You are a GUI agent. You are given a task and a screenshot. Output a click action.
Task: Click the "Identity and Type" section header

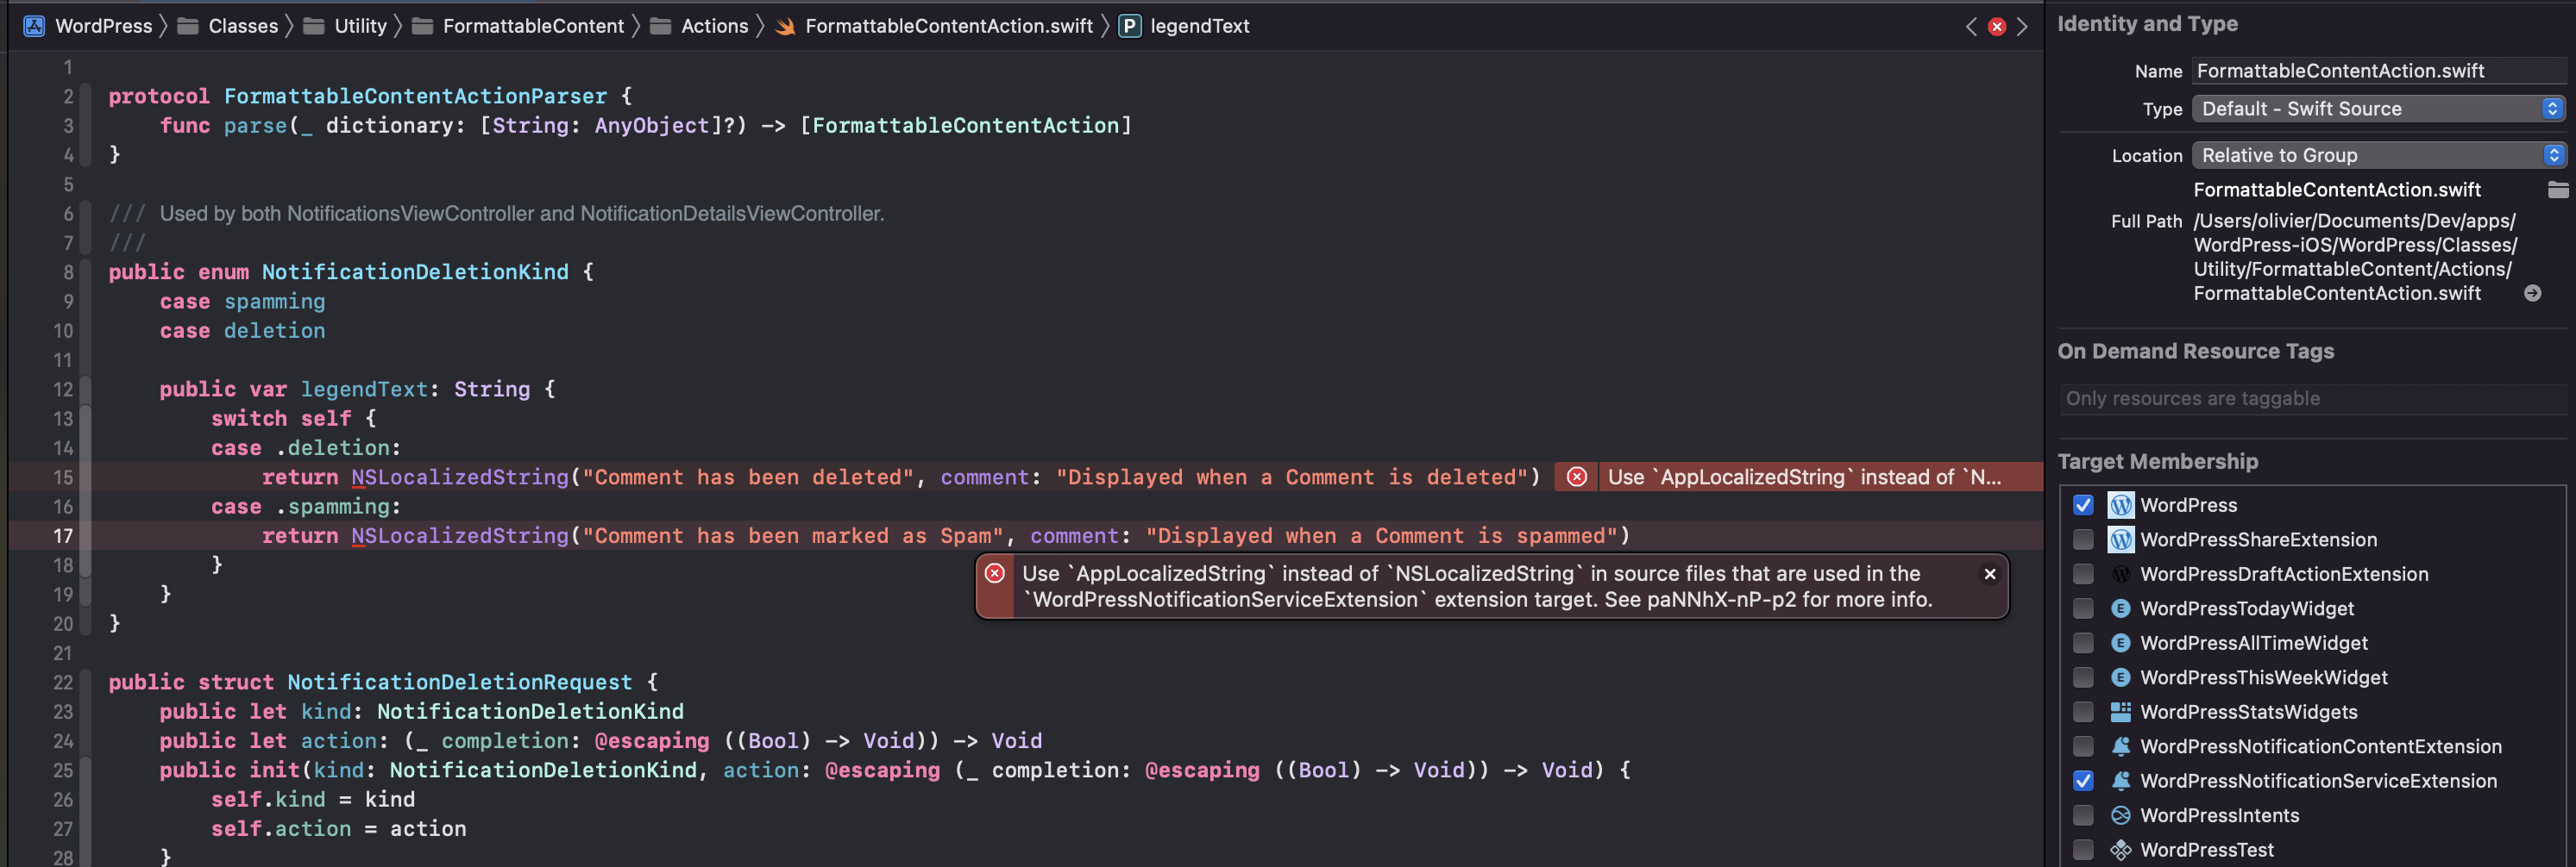tap(2147, 24)
